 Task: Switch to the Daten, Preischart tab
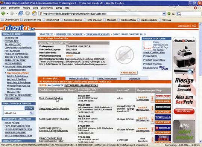(x=79, y=78)
